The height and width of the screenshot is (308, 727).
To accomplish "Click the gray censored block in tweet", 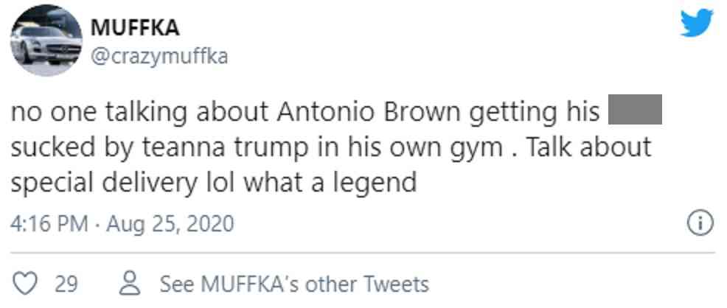I will (633, 113).
